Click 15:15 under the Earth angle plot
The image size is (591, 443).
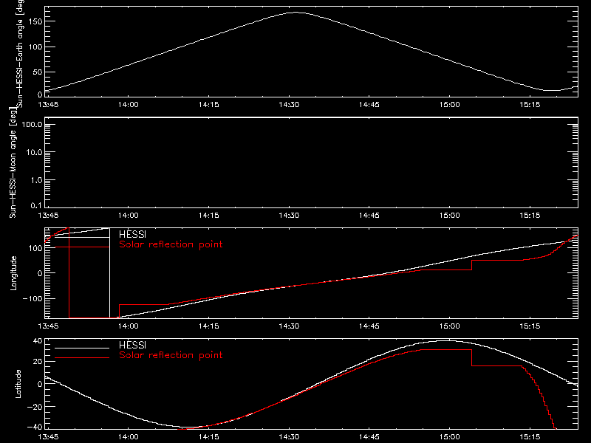(530, 105)
